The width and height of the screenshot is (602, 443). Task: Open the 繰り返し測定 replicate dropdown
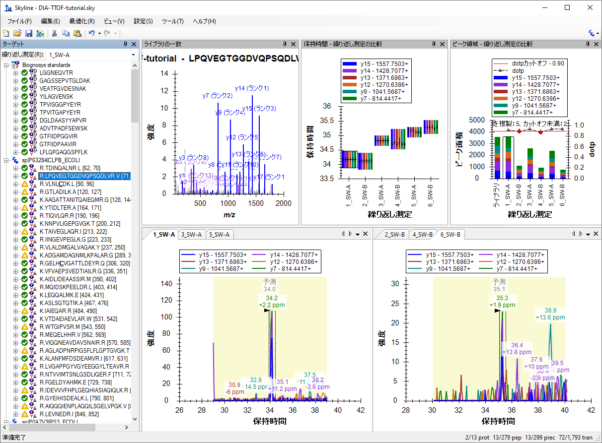133,55
